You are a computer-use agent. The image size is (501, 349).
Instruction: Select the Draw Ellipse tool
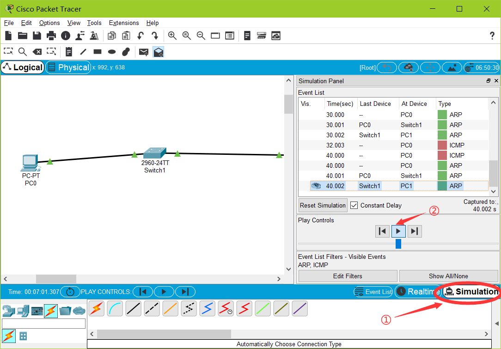[x=112, y=51]
